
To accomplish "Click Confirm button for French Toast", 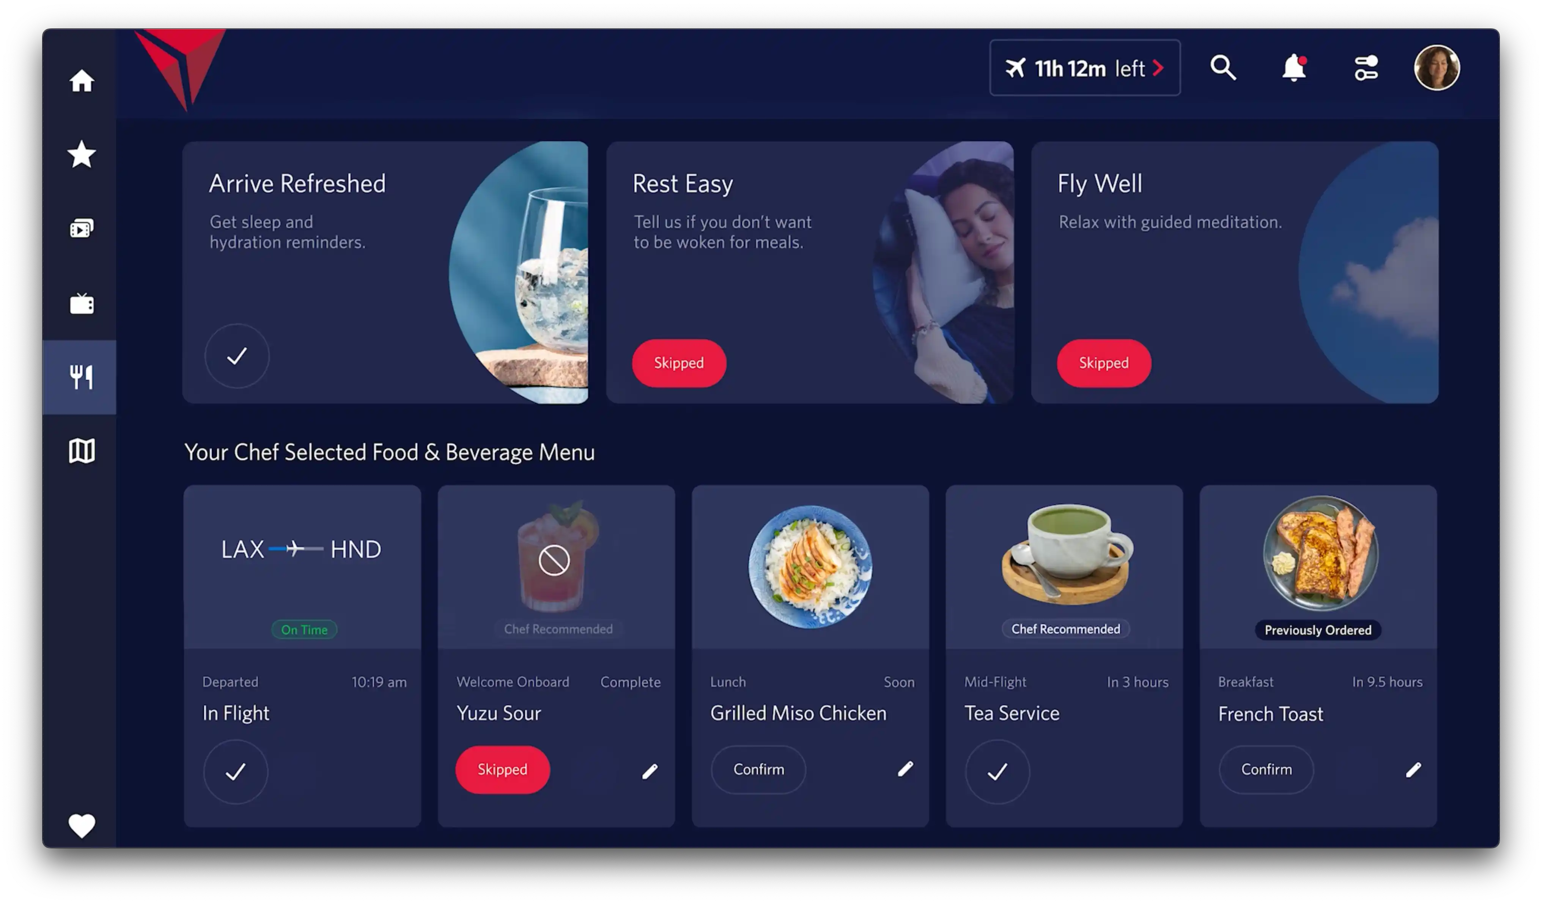I will click(x=1265, y=768).
